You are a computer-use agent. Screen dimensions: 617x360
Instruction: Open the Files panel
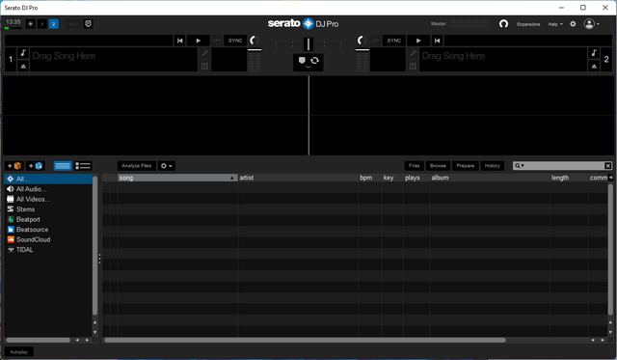(x=414, y=166)
